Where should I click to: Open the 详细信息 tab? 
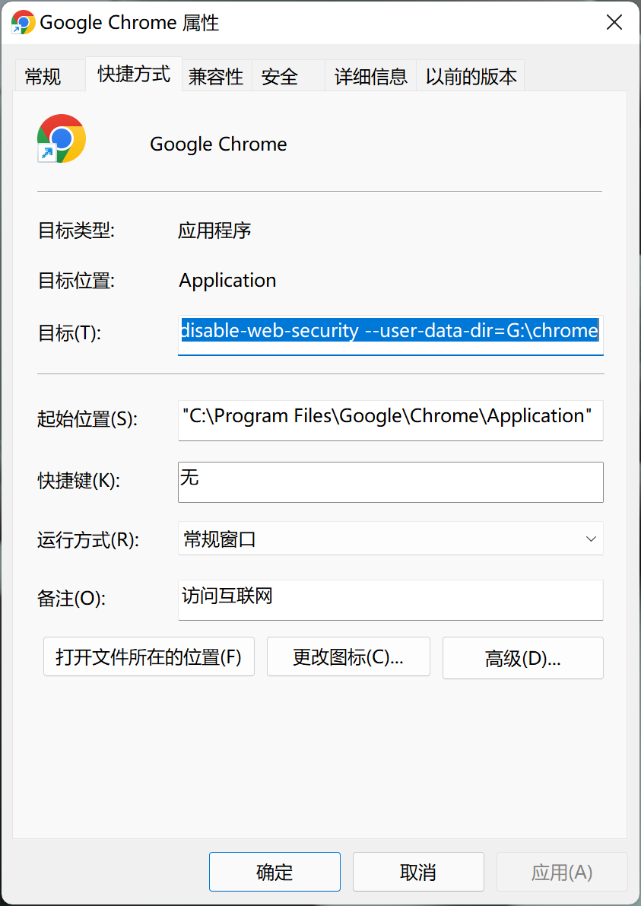click(371, 77)
